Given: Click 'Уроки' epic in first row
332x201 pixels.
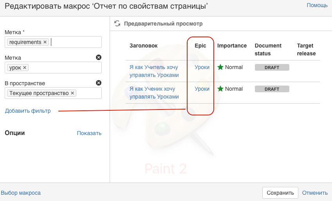Looking at the screenshot, I should (x=202, y=67).
